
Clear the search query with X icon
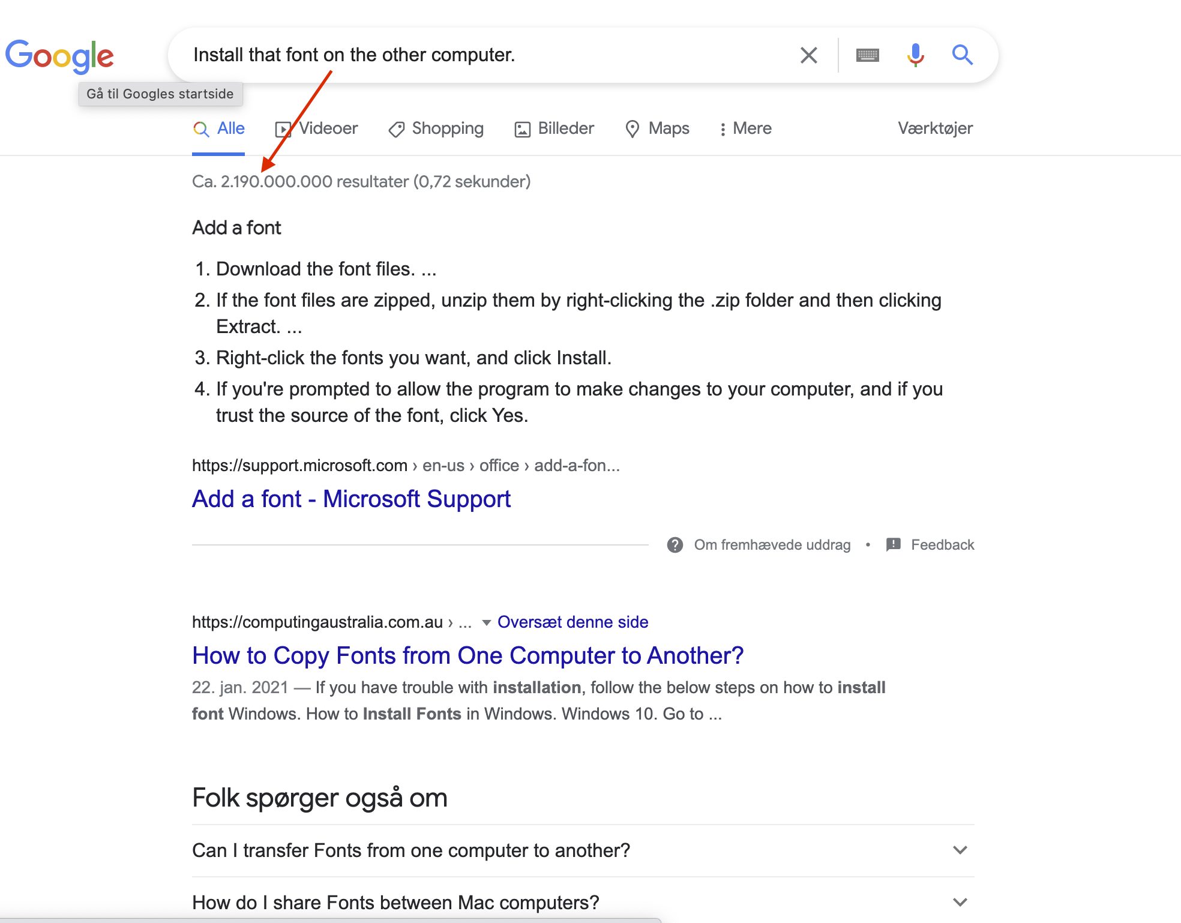pos(809,55)
